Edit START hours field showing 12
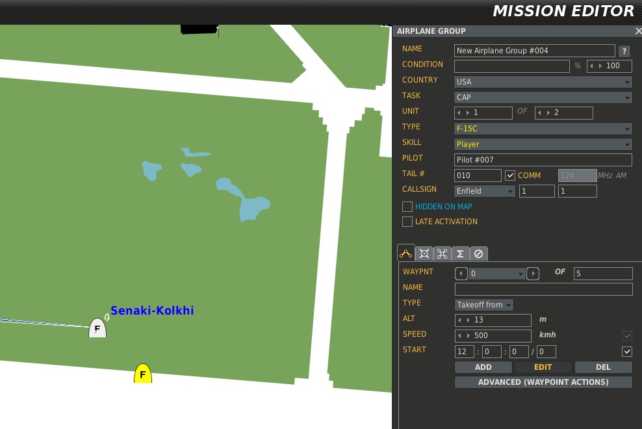 click(x=465, y=352)
